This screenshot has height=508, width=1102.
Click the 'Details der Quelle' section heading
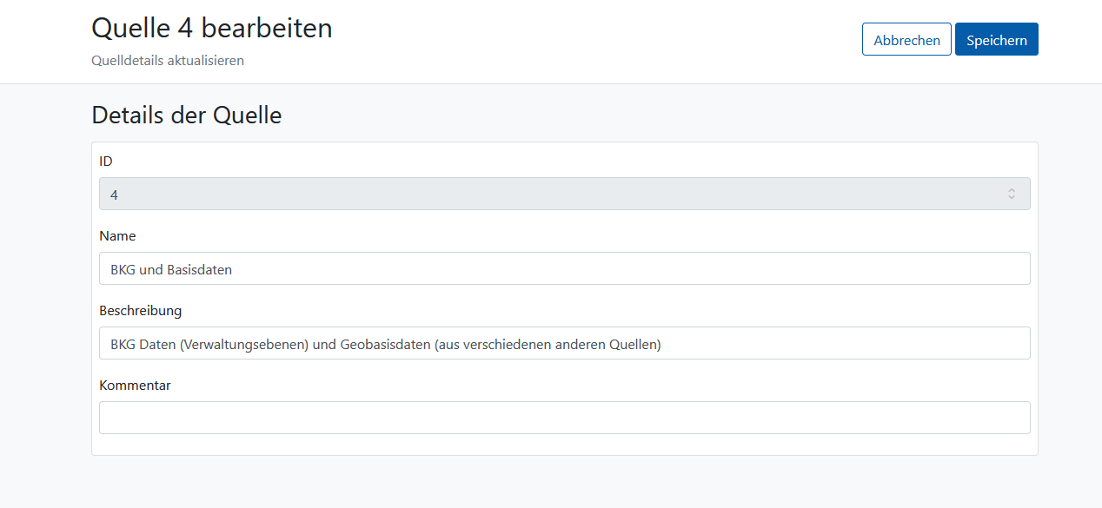click(187, 115)
